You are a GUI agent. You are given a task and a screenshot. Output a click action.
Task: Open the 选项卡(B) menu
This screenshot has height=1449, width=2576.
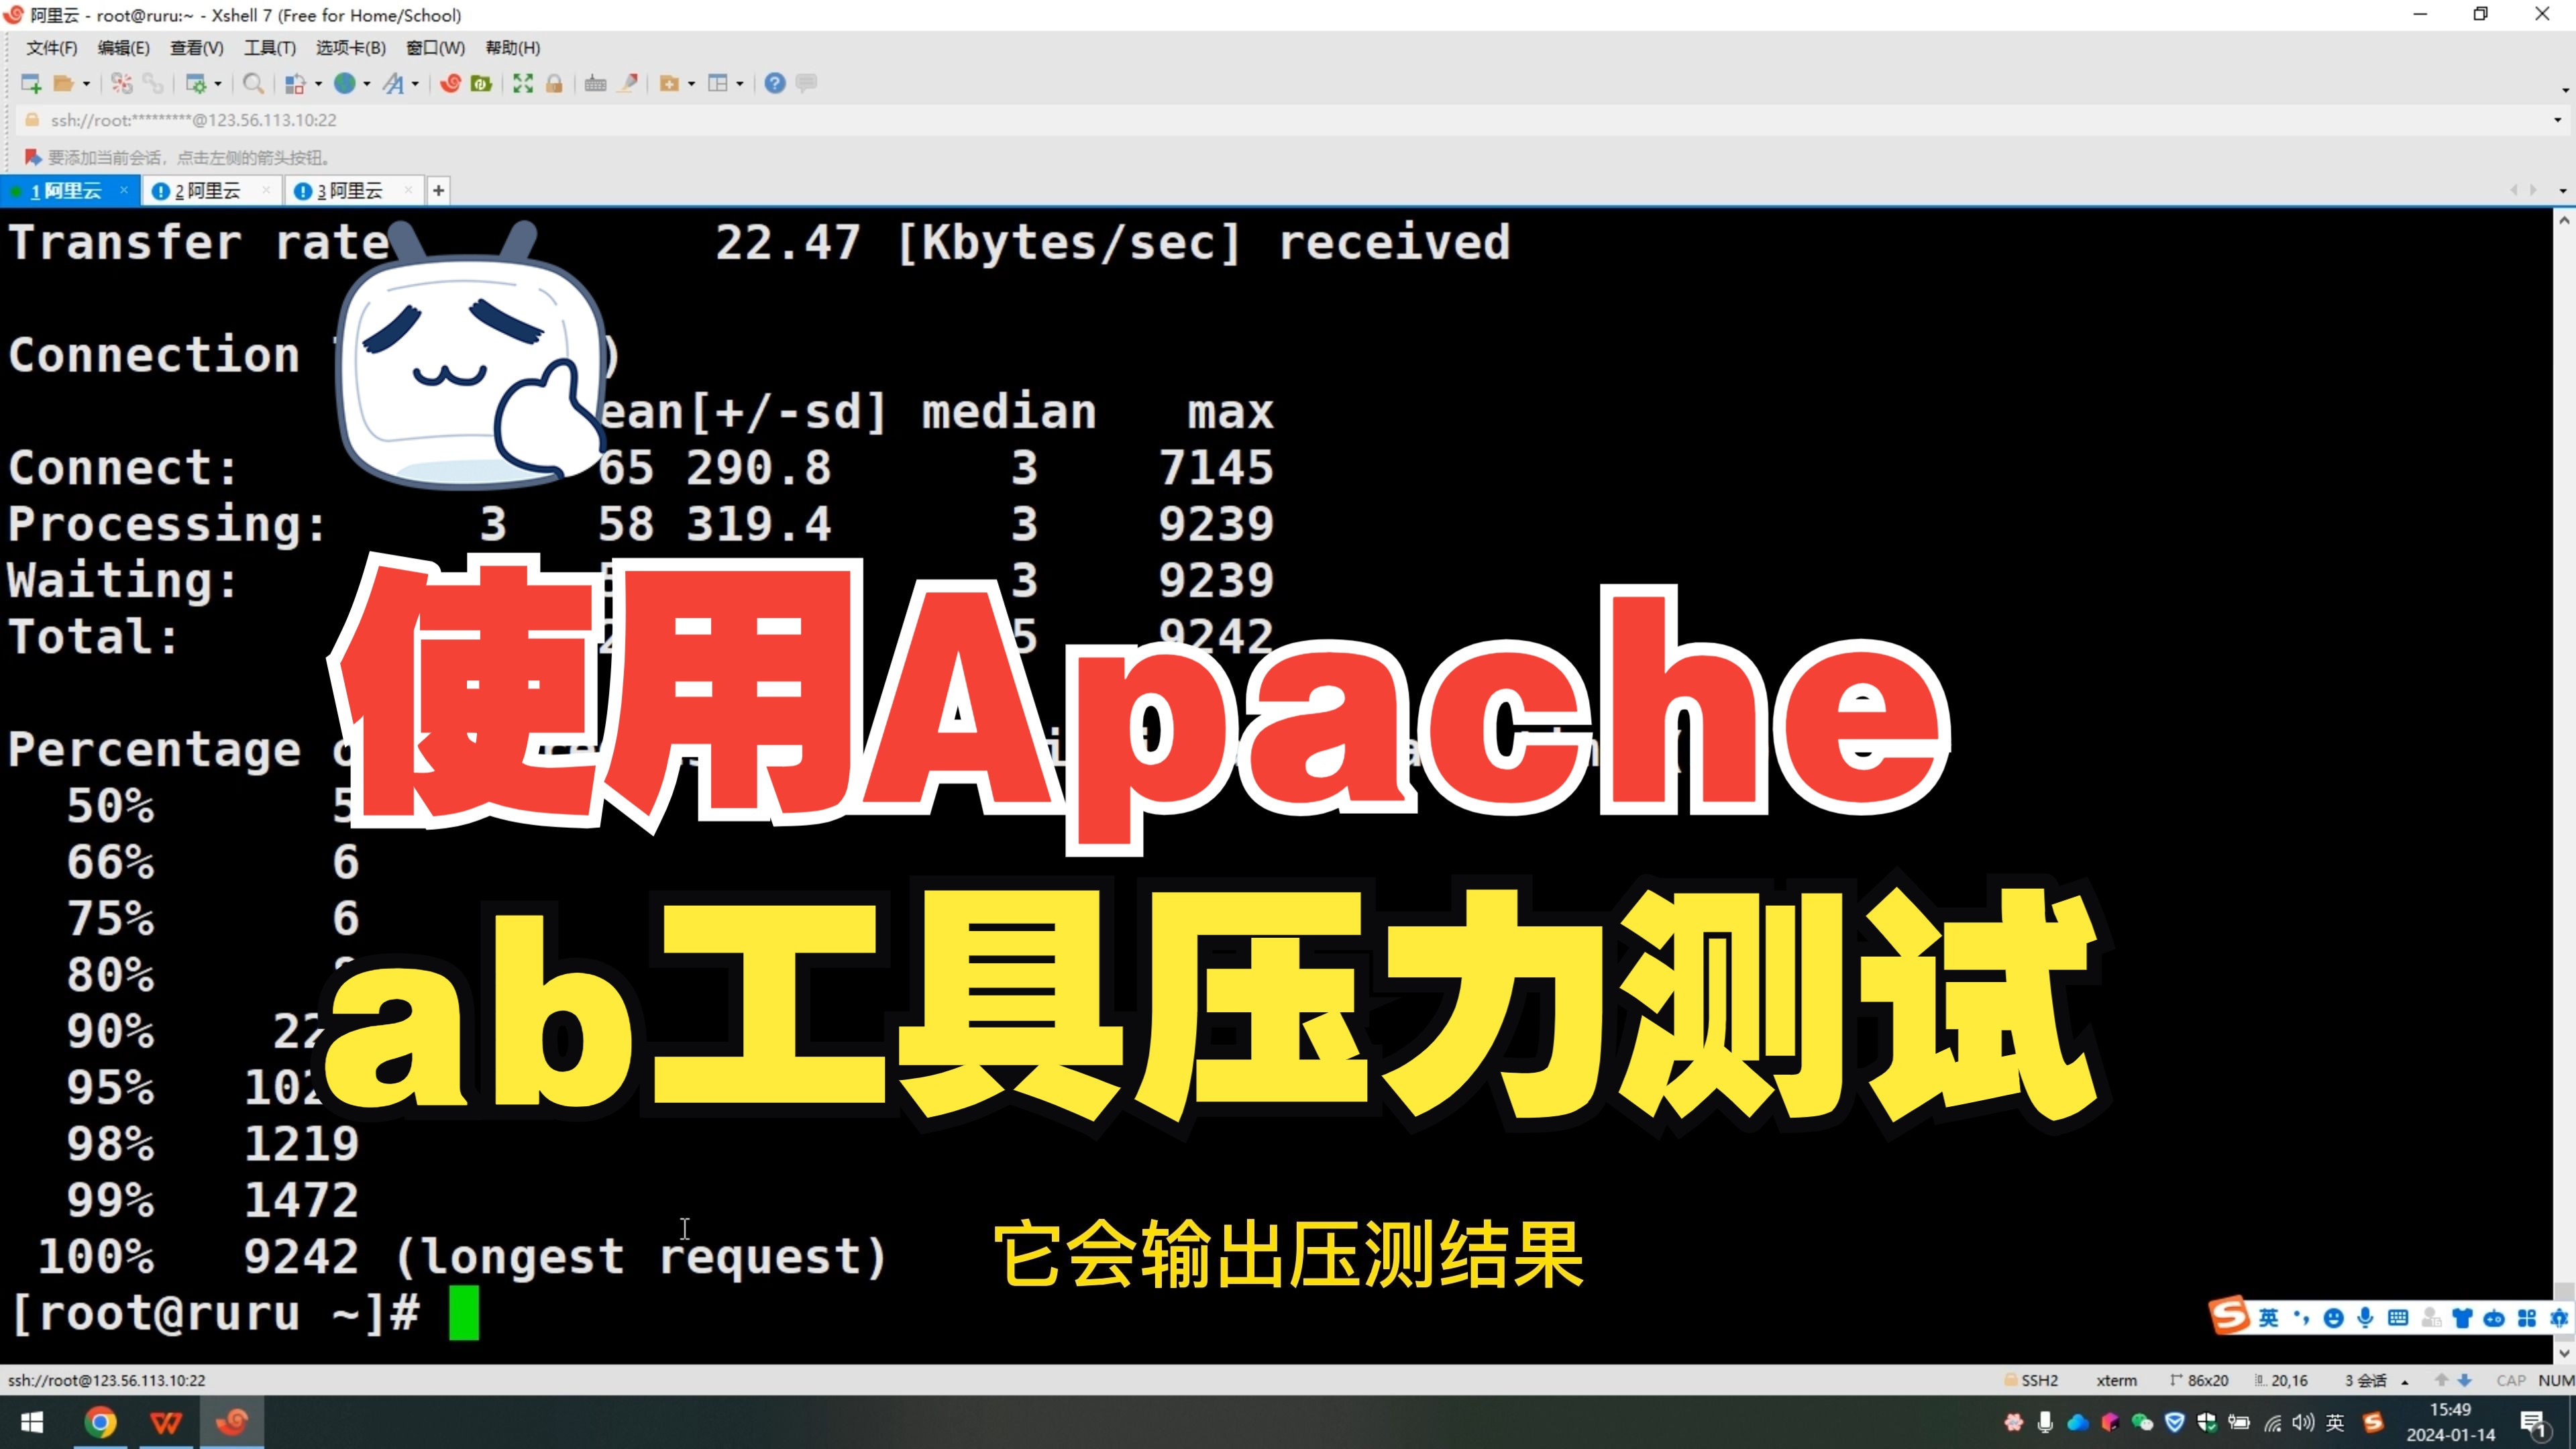pos(350,48)
